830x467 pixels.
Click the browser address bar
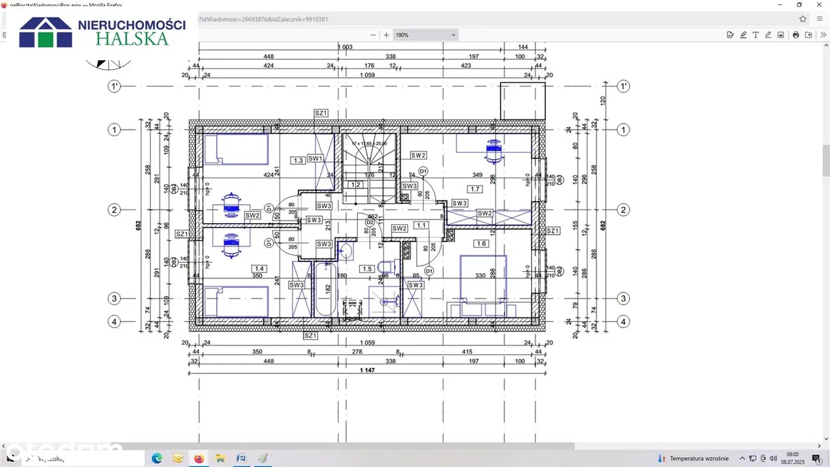pyautogui.click(x=454, y=19)
